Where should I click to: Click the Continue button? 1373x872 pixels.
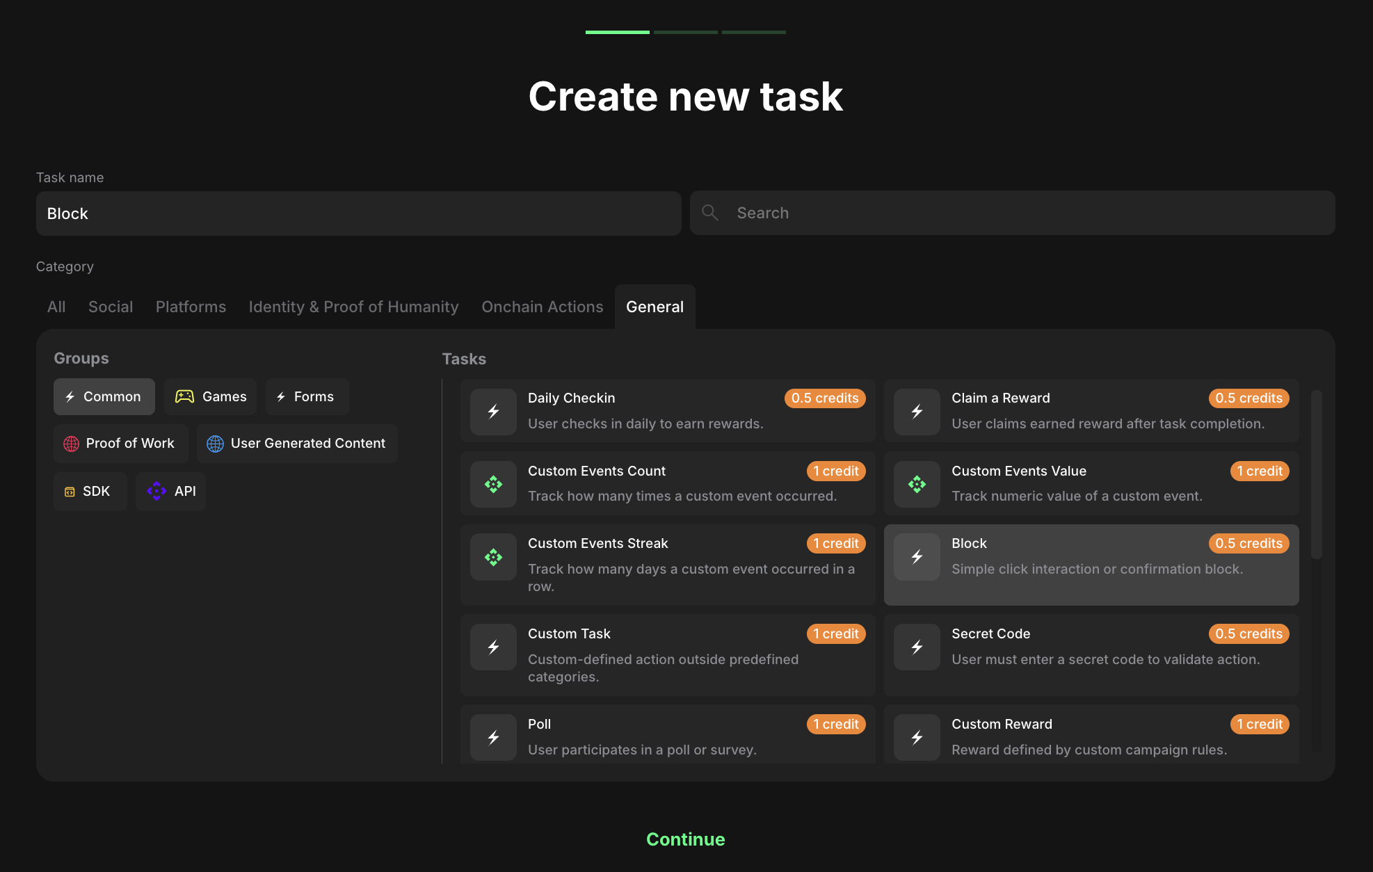point(686,839)
